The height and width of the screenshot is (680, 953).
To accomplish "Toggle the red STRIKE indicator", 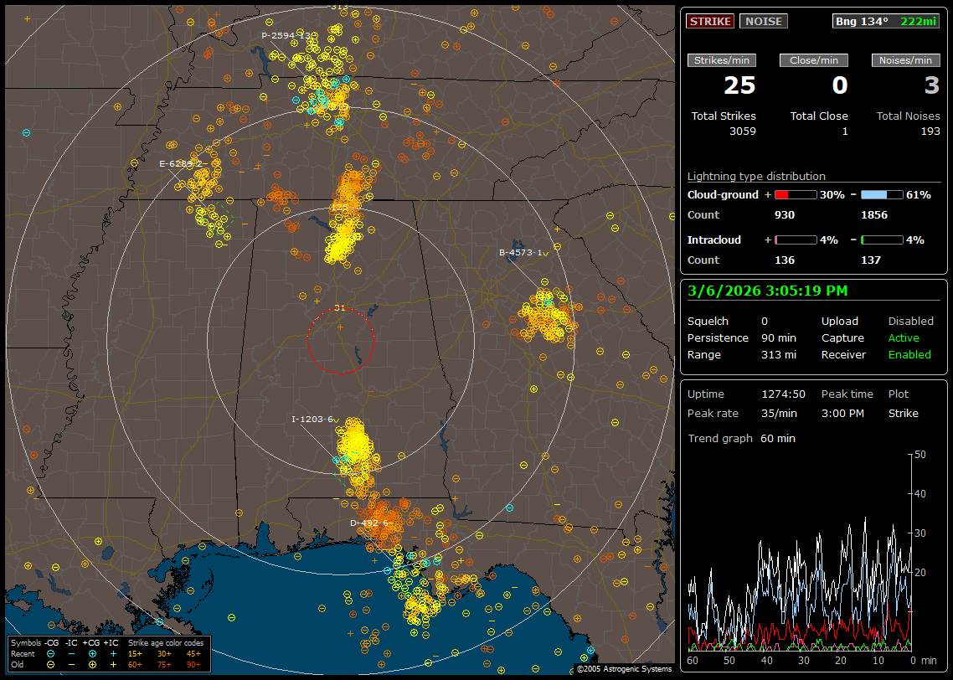I will point(710,21).
